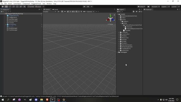The width and height of the screenshot is (181, 102).
Task: Lock the Hierarchy panel
Action: 39,9
